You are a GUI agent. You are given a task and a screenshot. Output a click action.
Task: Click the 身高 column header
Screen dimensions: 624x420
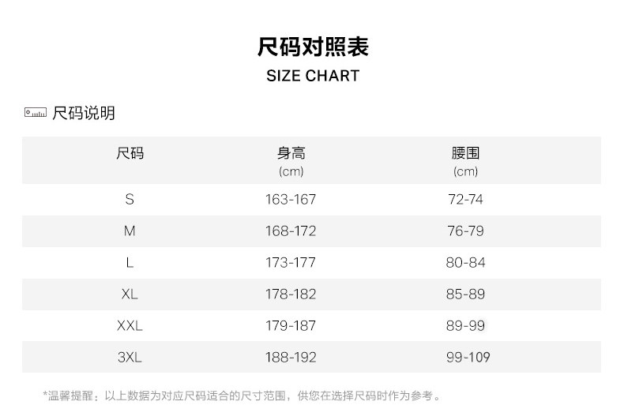tap(291, 153)
